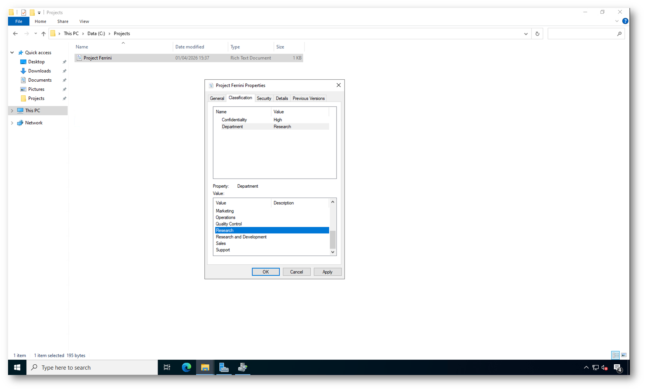Switch to the Security tab
This screenshot has height=391, width=646.
click(x=264, y=98)
